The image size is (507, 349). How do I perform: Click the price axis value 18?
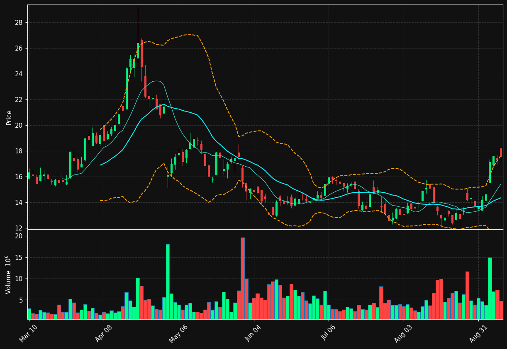pos(19,151)
